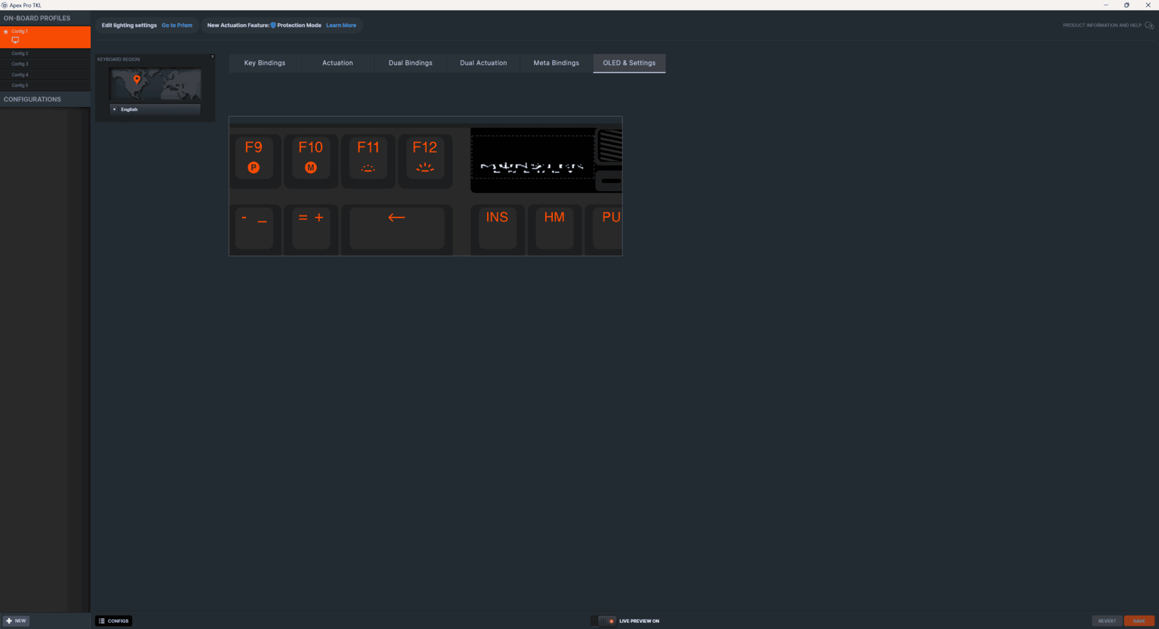The width and height of the screenshot is (1159, 629).
Task: Click the M macro icon on F10
Action: point(311,167)
